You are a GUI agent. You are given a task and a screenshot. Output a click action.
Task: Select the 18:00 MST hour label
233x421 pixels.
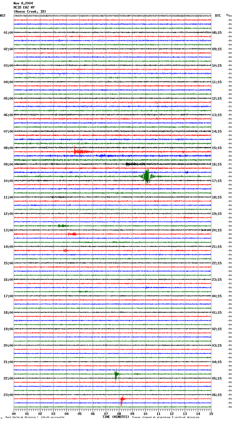click(x=8, y=313)
